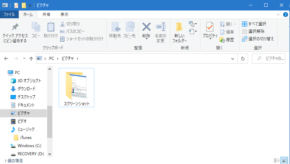Go back with the left arrow
This screenshot has width=290, height=164.
(6, 58)
